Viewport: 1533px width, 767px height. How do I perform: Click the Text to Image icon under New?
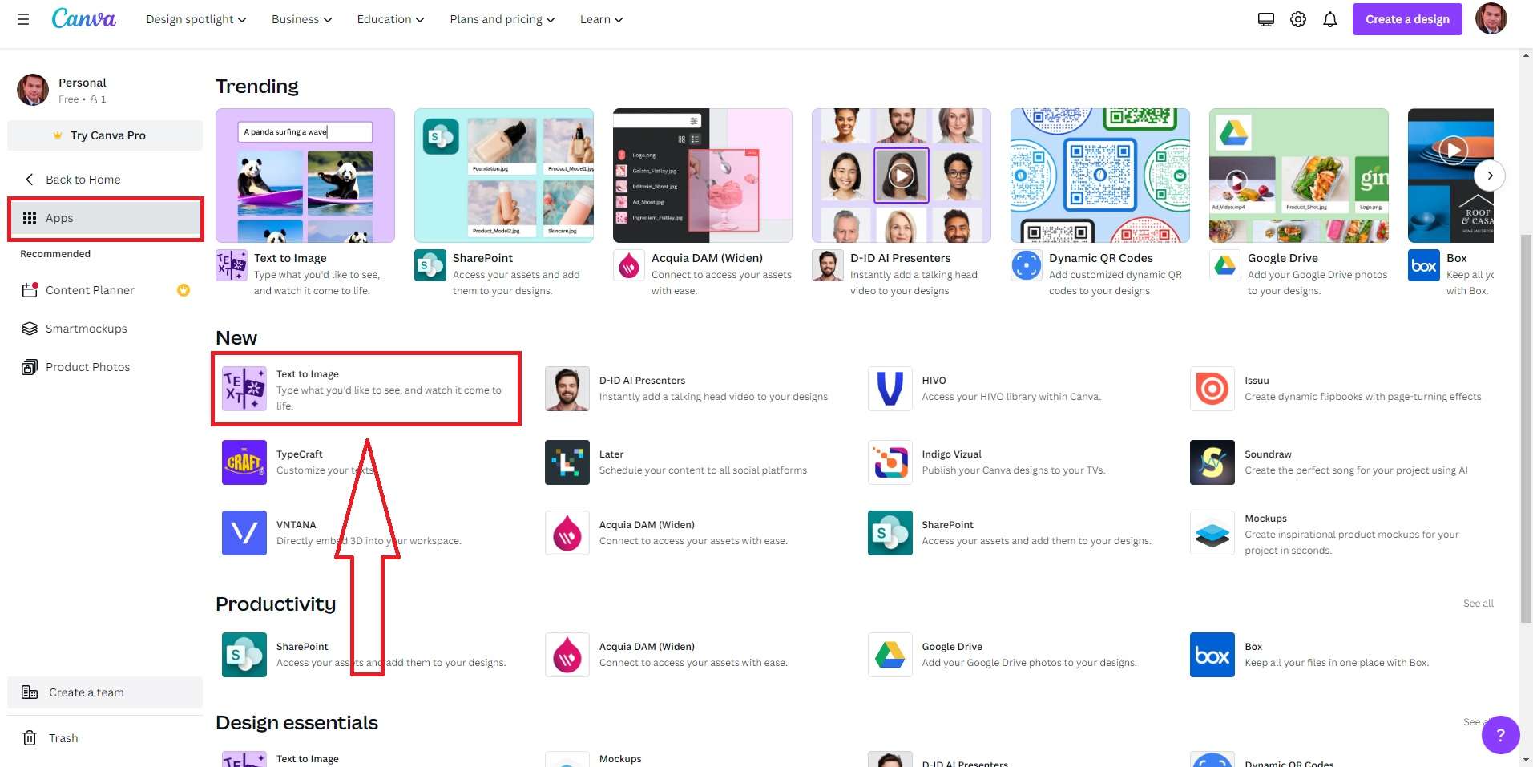point(244,389)
